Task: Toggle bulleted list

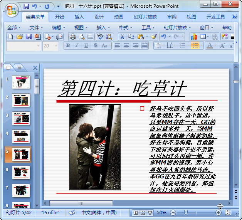Action: click(195, 45)
